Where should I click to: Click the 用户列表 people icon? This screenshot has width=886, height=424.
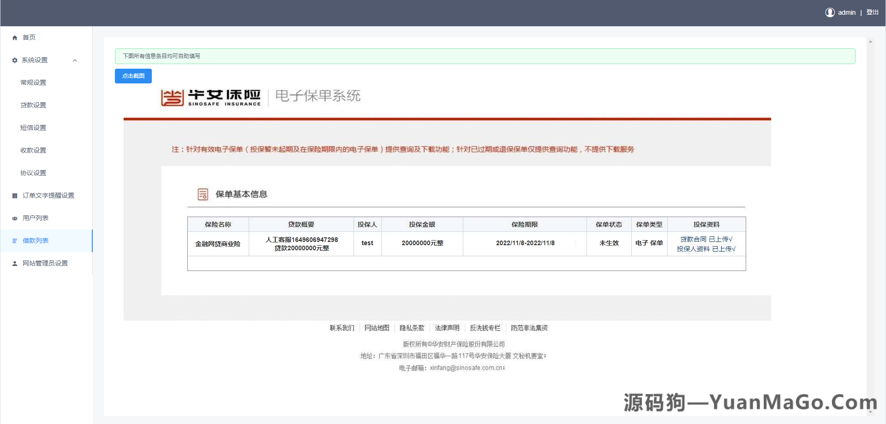[x=14, y=218]
